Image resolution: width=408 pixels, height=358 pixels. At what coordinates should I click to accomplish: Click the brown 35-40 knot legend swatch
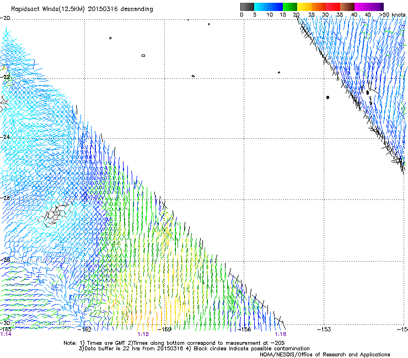(347, 7)
